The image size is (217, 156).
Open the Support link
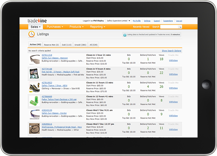click(x=157, y=21)
